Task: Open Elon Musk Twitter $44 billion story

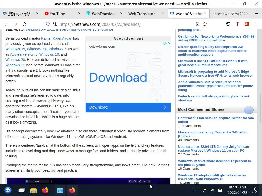Action: click(x=216, y=120)
